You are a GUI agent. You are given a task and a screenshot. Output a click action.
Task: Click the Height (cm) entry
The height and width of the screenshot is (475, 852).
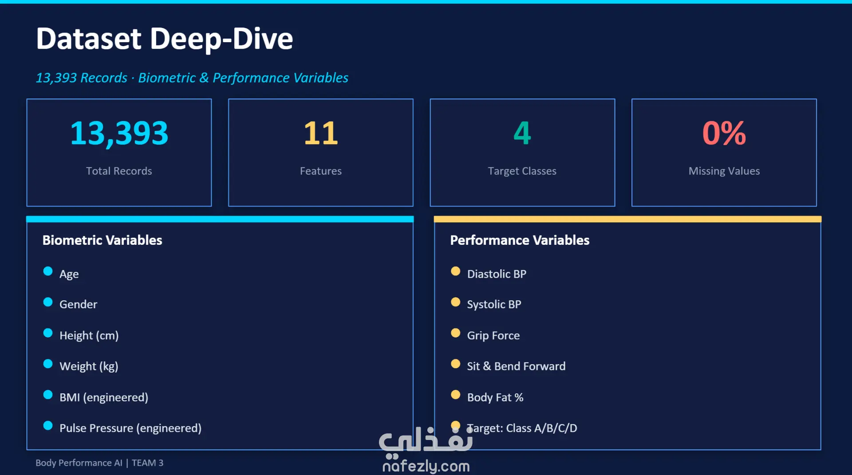(x=89, y=335)
